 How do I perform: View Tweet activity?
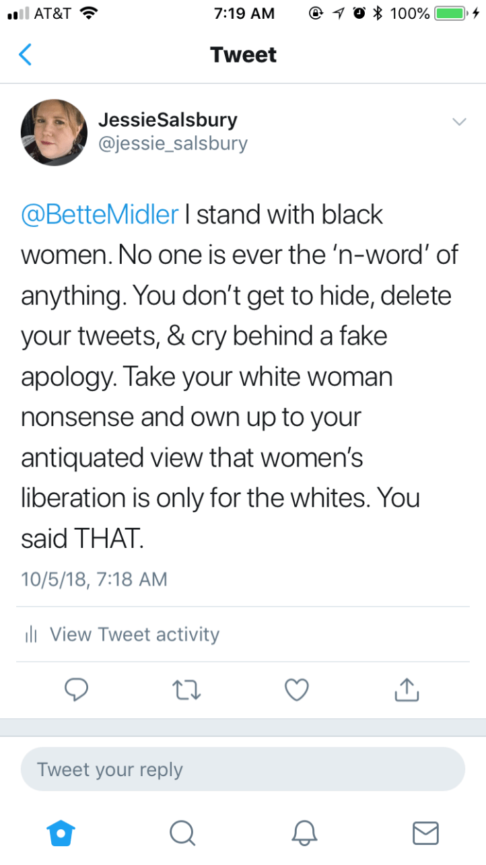tap(135, 634)
